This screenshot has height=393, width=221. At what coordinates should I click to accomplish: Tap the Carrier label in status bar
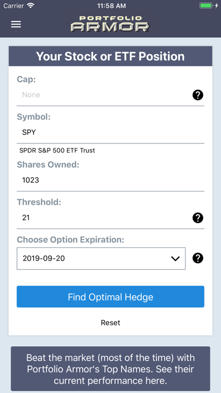(x=14, y=6)
